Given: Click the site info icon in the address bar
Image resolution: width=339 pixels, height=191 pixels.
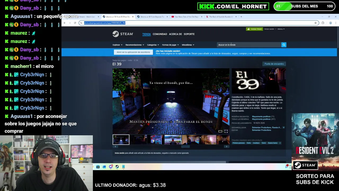Looking at the screenshot, I should point(81,23).
